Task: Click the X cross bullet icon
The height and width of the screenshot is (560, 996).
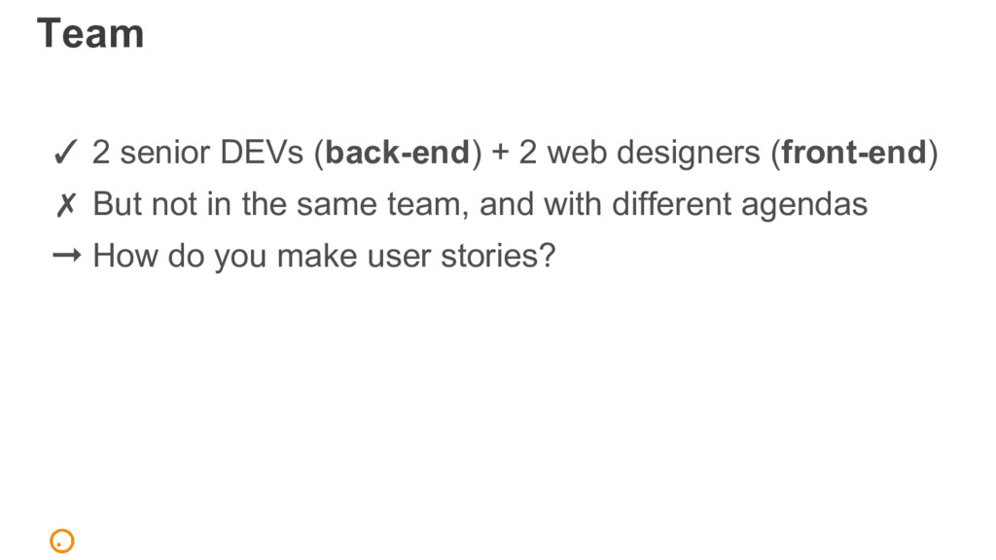Action: 65,204
